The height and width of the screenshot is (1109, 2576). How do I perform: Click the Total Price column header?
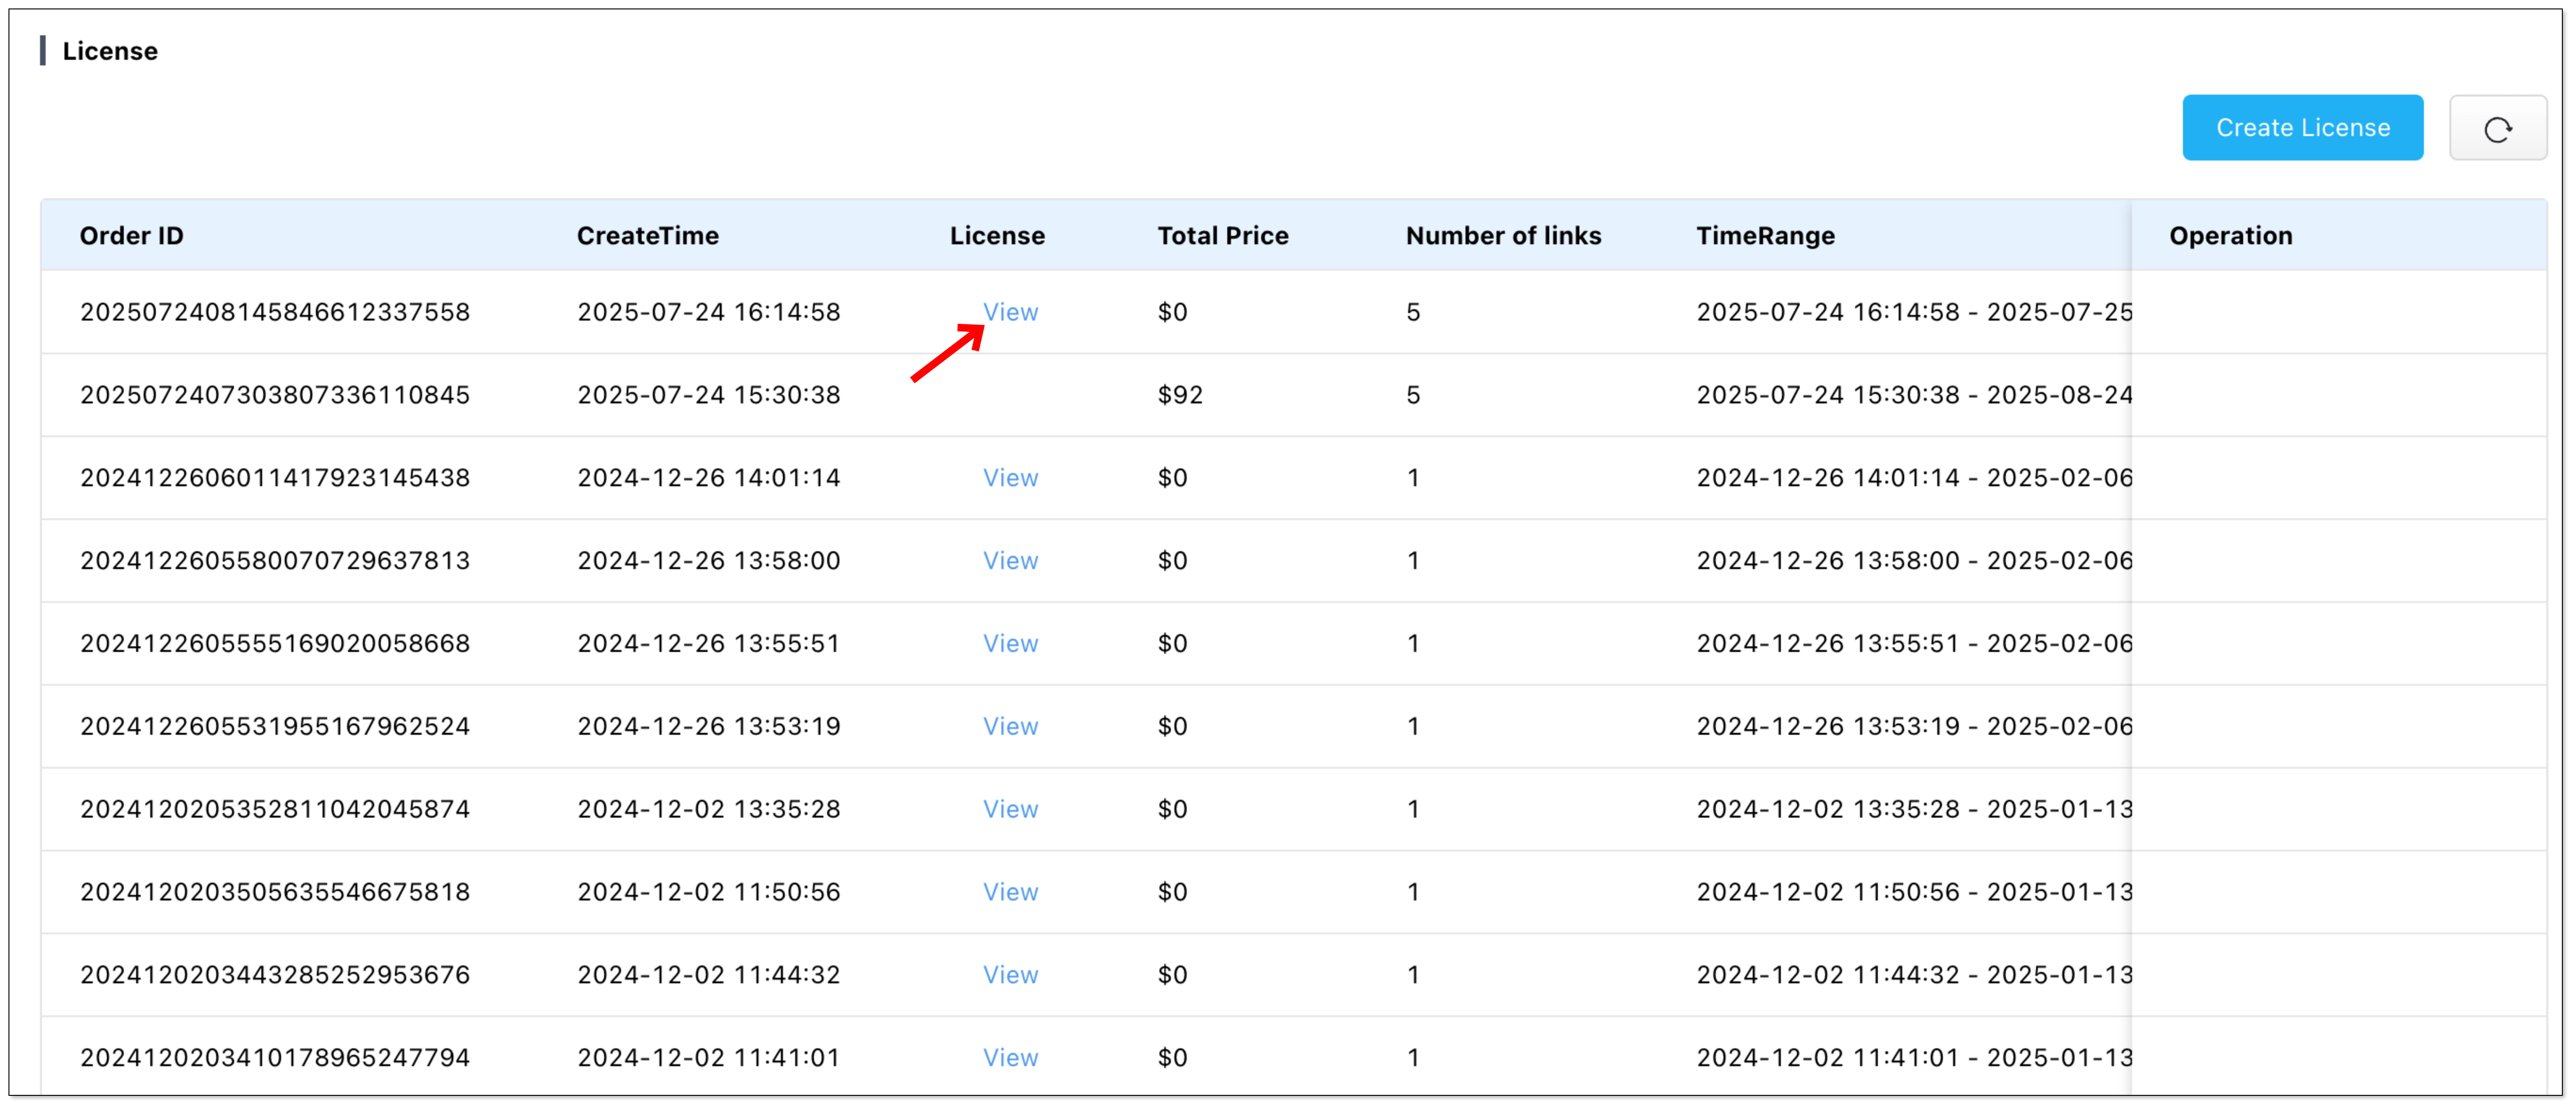pos(1222,236)
